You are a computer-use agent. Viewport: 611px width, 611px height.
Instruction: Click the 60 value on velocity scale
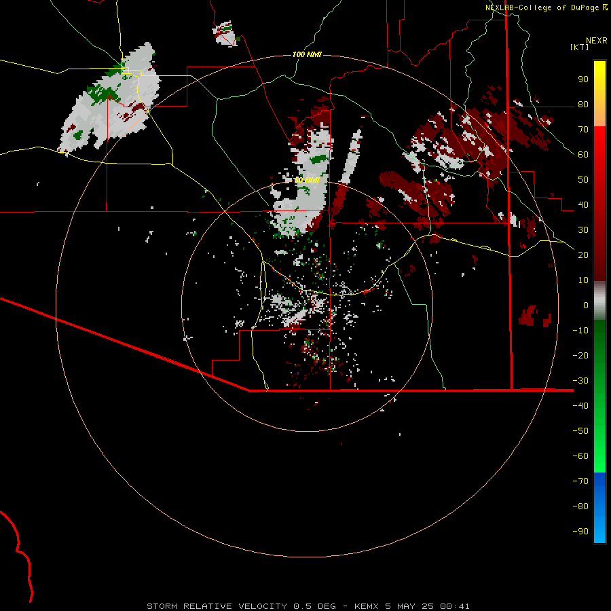(583, 154)
